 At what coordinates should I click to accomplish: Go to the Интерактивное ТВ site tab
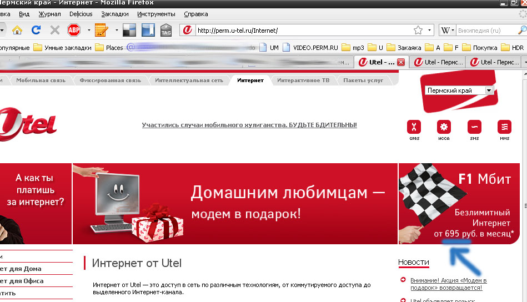[x=303, y=80]
